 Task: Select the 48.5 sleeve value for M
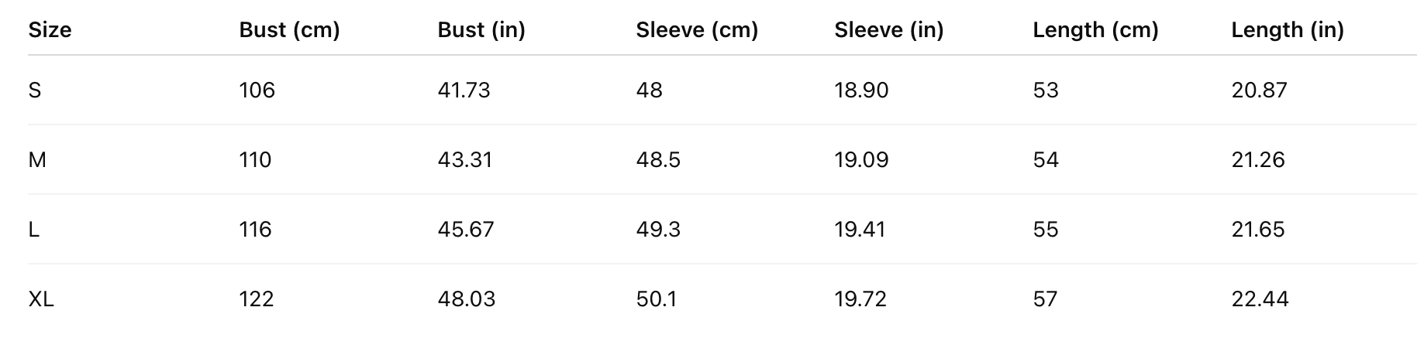click(x=658, y=160)
